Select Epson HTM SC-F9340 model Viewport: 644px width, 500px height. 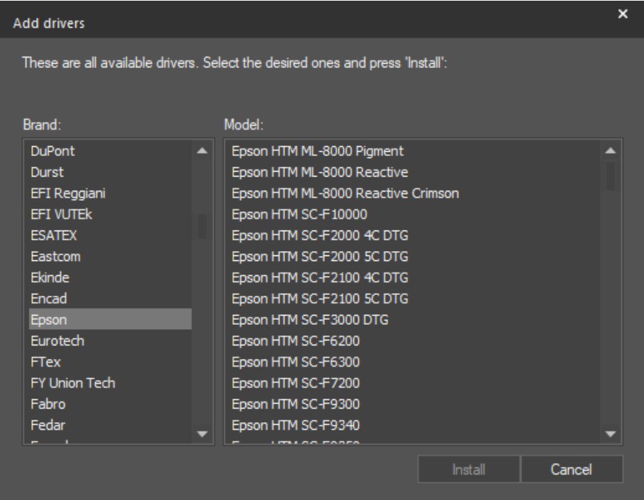(415, 425)
